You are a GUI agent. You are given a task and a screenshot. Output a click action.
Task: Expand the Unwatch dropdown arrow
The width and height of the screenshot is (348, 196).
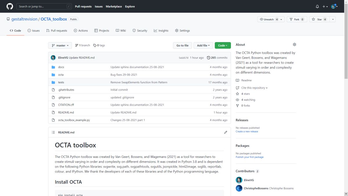[x=281, y=19]
